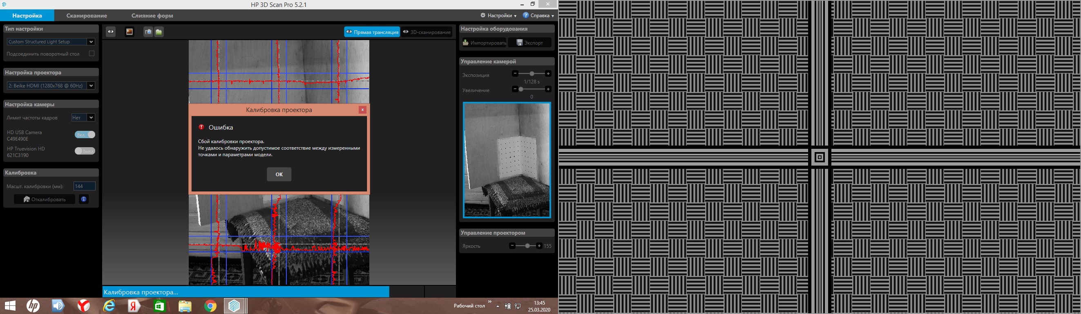Screen dimensions: 1081x314
Task: Click the blue calibration info icon
Action: click(84, 200)
